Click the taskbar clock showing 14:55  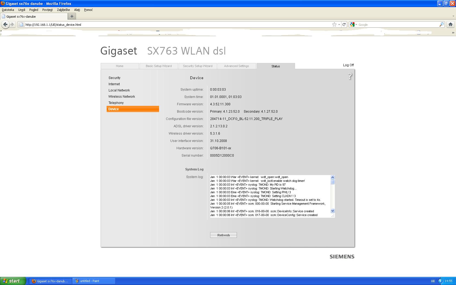click(x=448, y=281)
